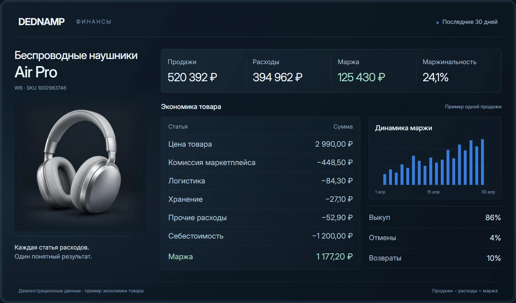Click the 2 990,00 ₽ price amount
The width and height of the screenshot is (516, 303).
click(334, 144)
